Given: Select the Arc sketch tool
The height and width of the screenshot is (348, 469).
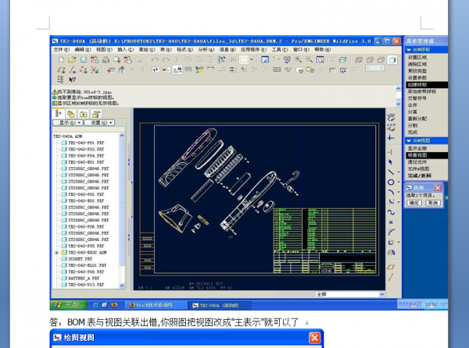Looking at the screenshot, I should click(x=391, y=192).
